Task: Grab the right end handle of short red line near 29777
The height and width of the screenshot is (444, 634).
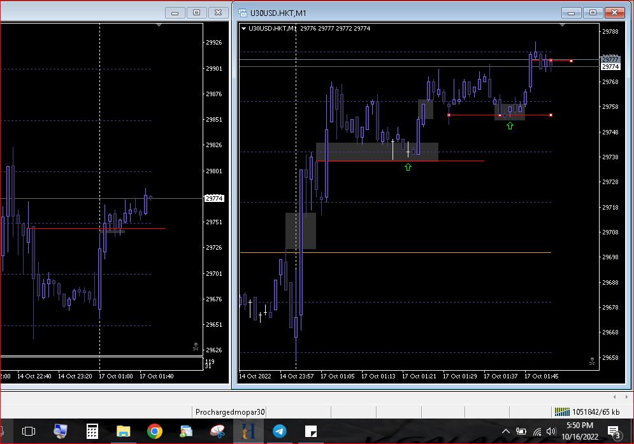Action: pyautogui.click(x=571, y=61)
